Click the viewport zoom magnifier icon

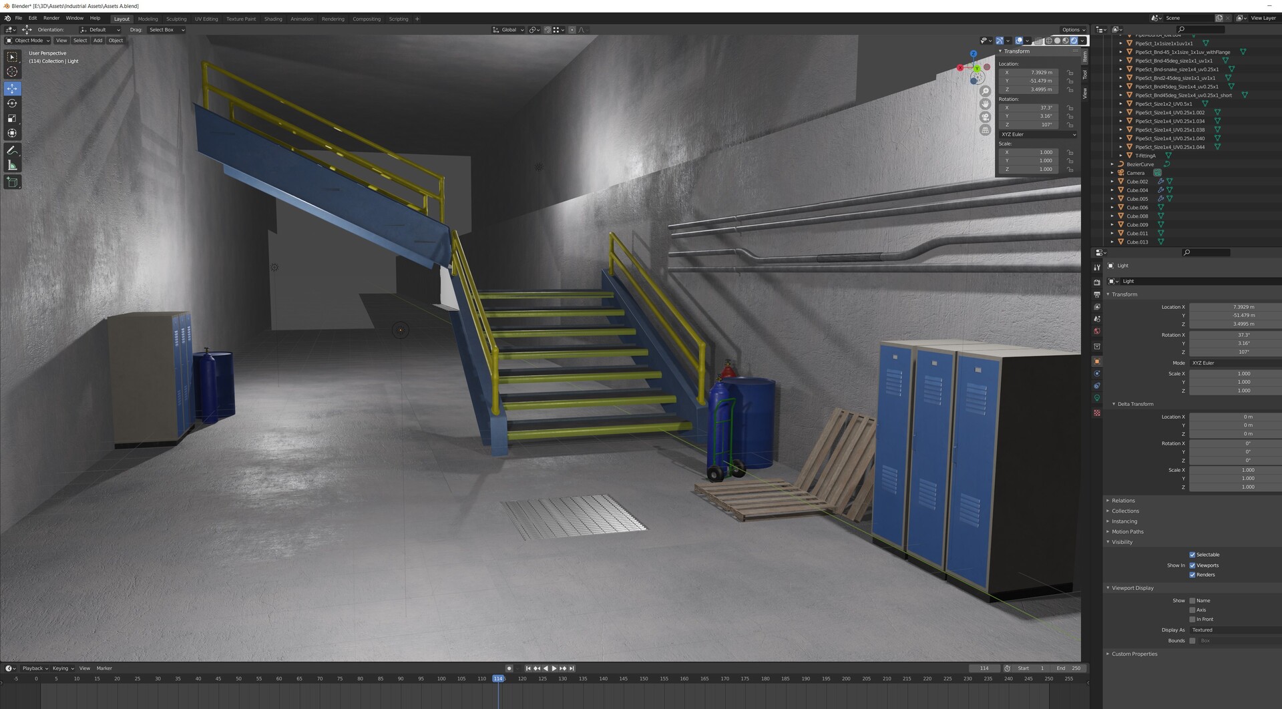click(x=985, y=91)
